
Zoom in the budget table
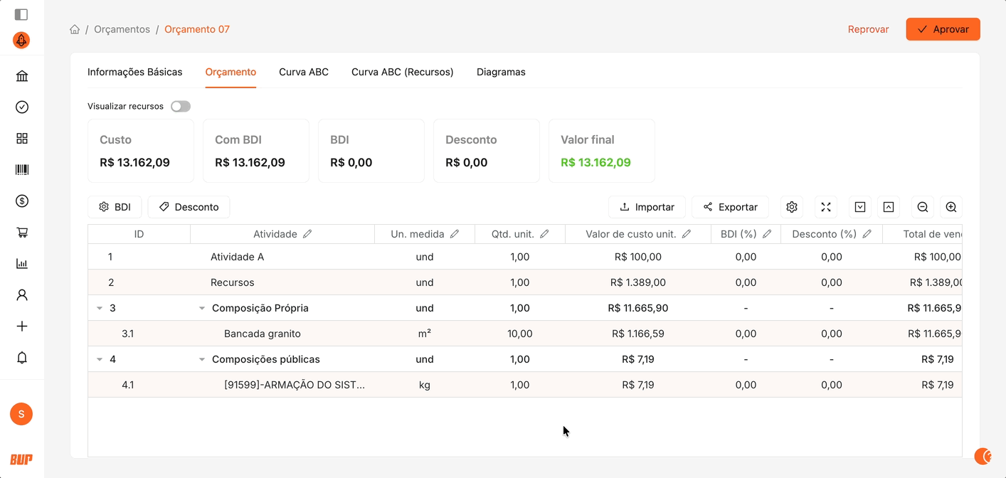pyautogui.click(x=951, y=207)
